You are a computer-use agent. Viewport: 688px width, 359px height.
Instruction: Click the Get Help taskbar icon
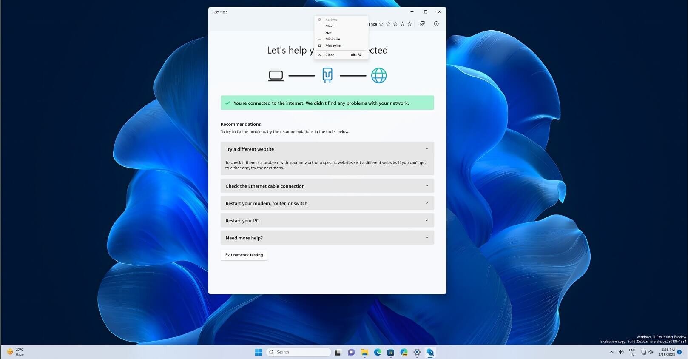coord(430,352)
